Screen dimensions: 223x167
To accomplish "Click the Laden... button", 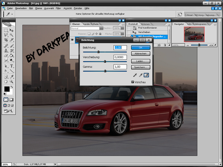I will (x=140, y=61).
